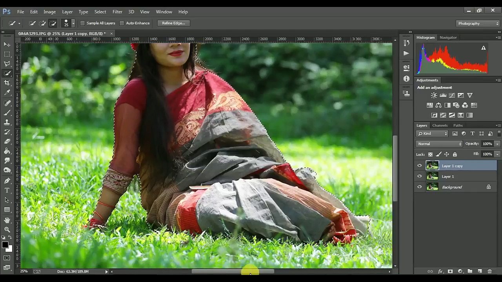Open the Fill slider dropdown
This screenshot has height=282, width=502.
[x=497, y=154]
